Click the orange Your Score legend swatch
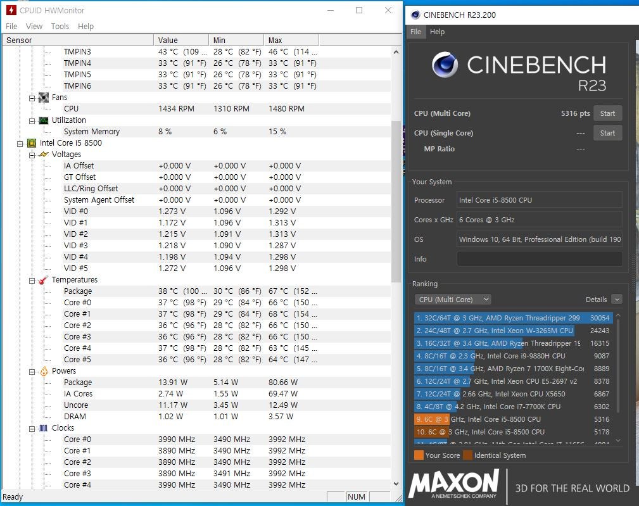The image size is (639, 506). tap(419, 455)
